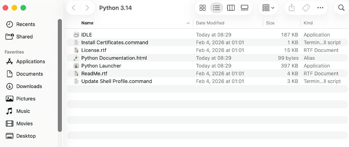Open Desktop in the sidebar
The height and width of the screenshot is (147, 349).
click(26, 136)
